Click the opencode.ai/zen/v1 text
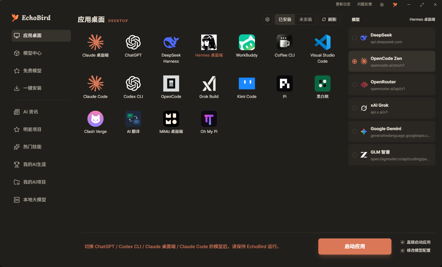 [387, 65]
